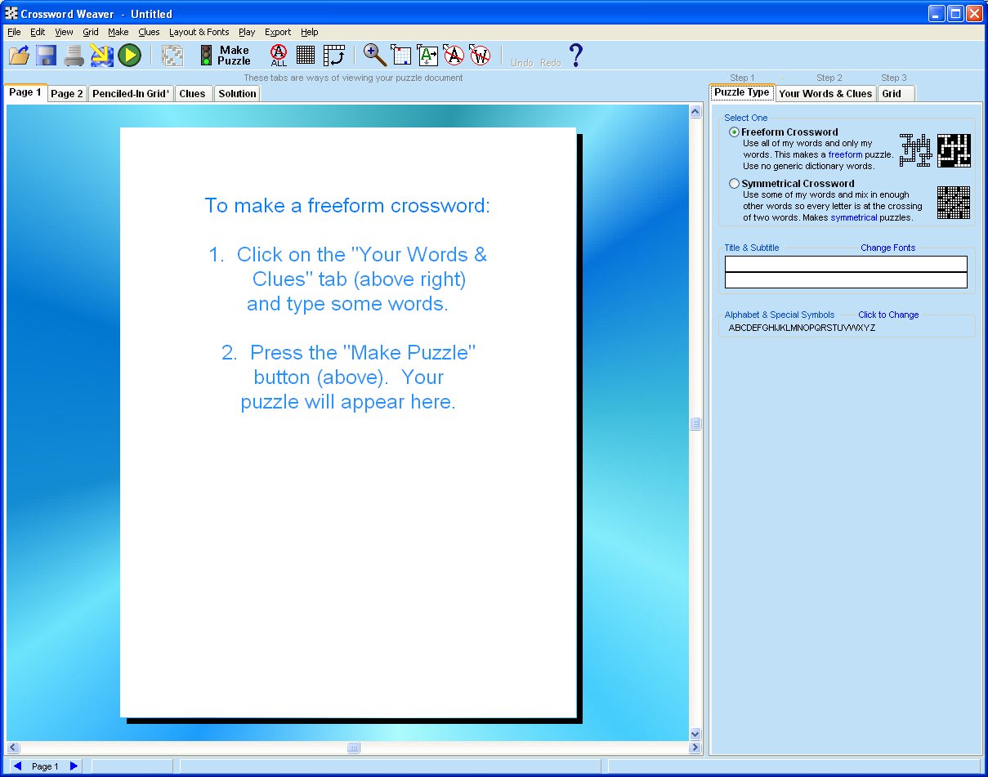Open the Play menu
The width and height of the screenshot is (988, 777).
(247, 33)
